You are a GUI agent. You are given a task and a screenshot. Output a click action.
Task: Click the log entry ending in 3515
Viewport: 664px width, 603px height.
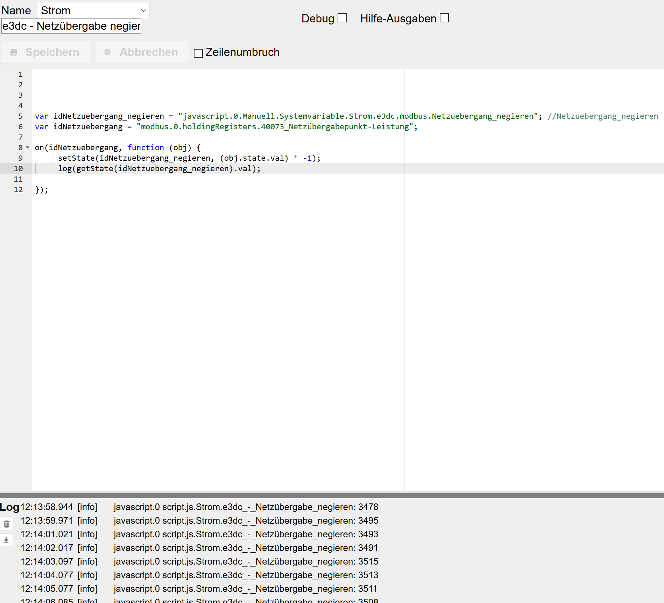(199, 561)
